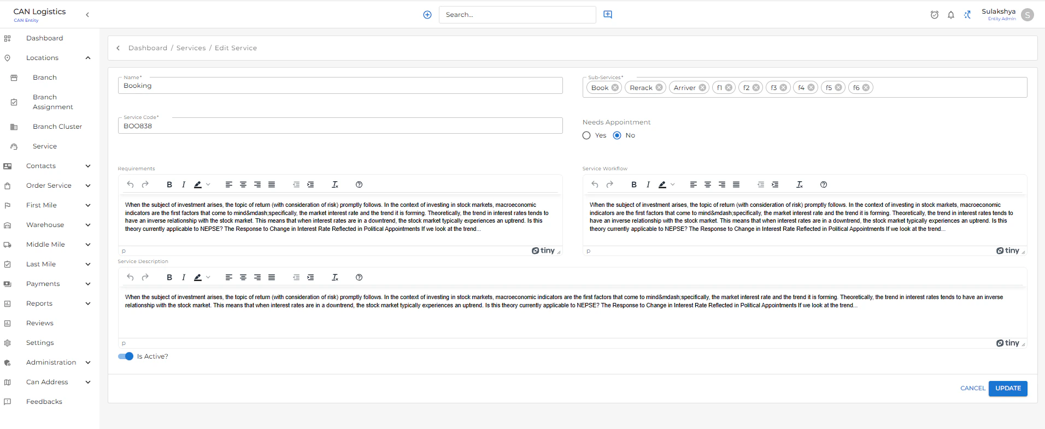
Task: Toggle italic in Requirements editor
Action: click(184, 184)
